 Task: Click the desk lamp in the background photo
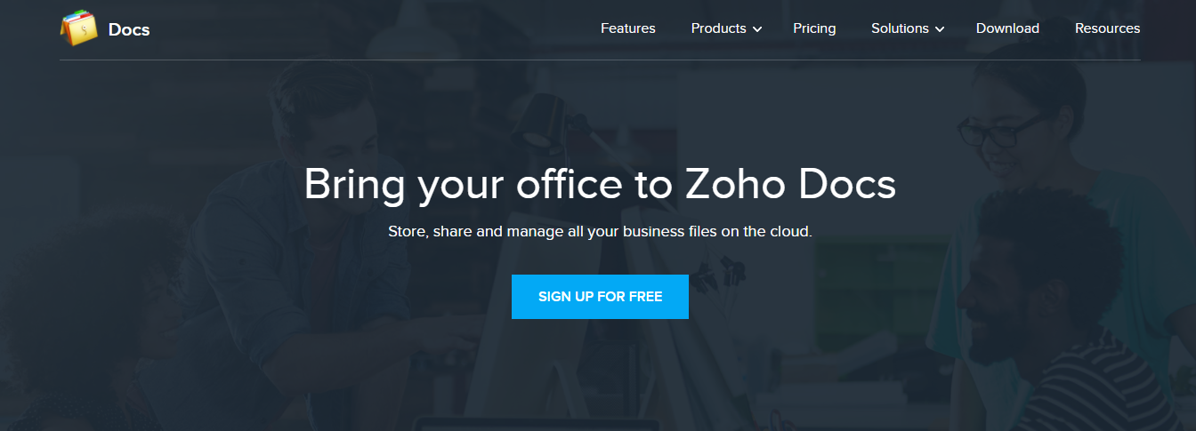click(x=543, y=124)
